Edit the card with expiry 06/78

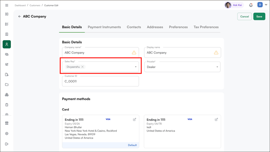point(216,119)
